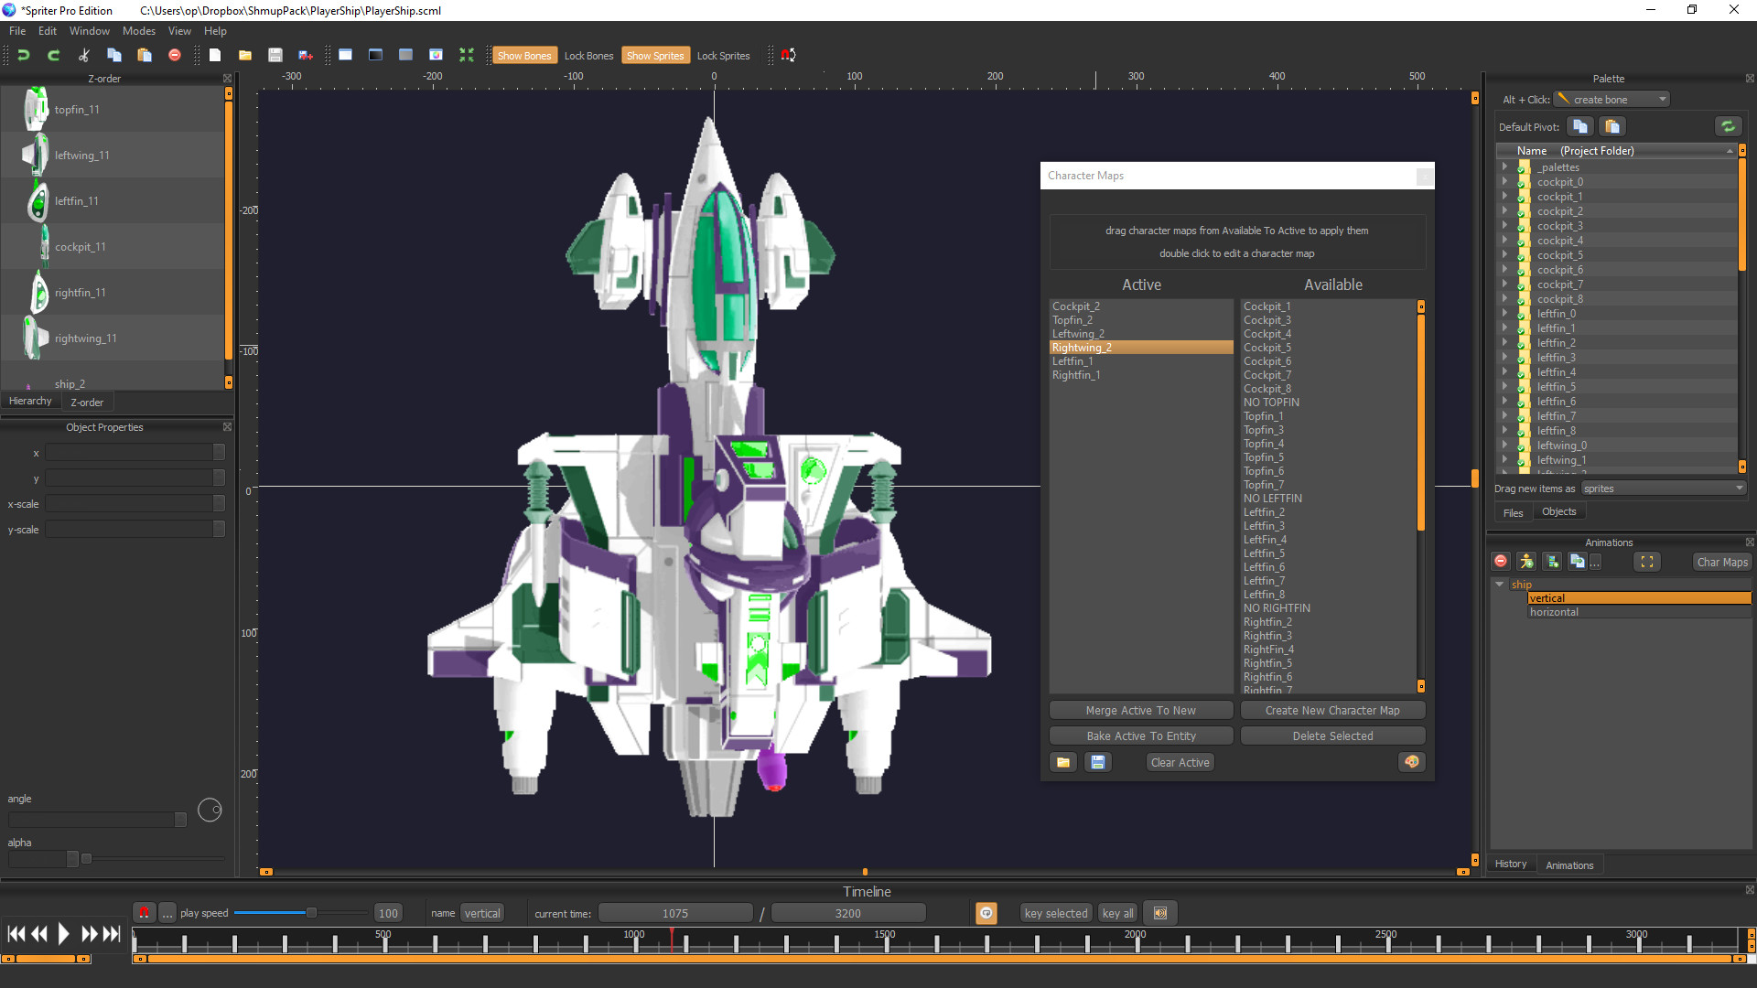Expand the cockpit_0 folder in Palette
Image resolution: width=1757 pixels, height=988 pixels.
(x=1505, y=182)
